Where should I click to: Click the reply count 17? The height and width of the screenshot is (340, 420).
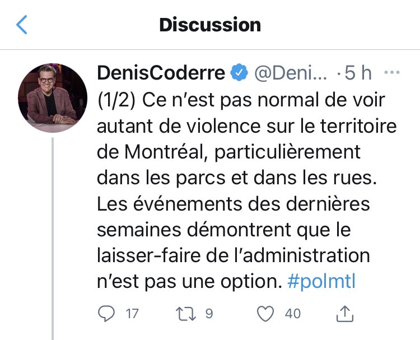(132, 314)
